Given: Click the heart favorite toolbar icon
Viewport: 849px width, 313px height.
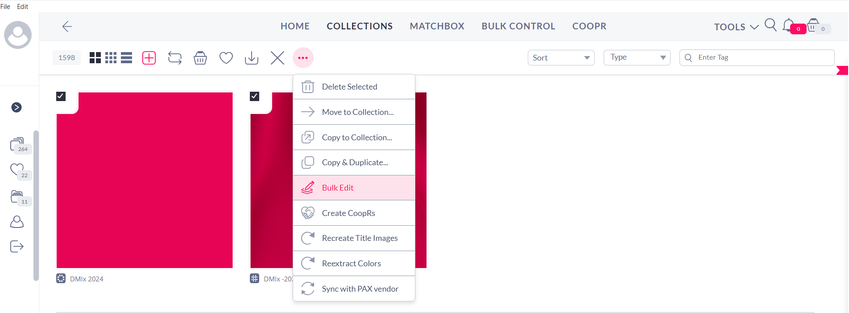Looking at the screenshot, I should (x=226, y=58).
